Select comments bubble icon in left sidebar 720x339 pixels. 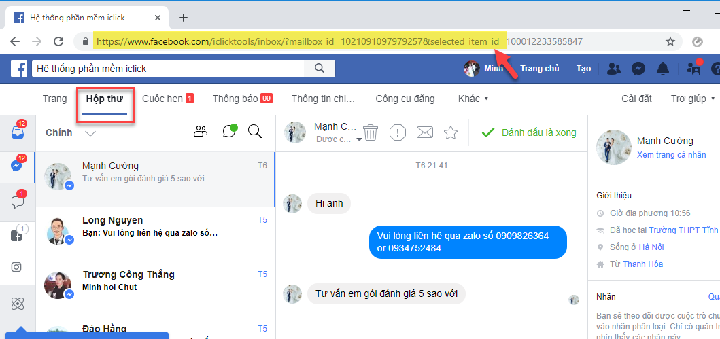(x=18, y=202)
